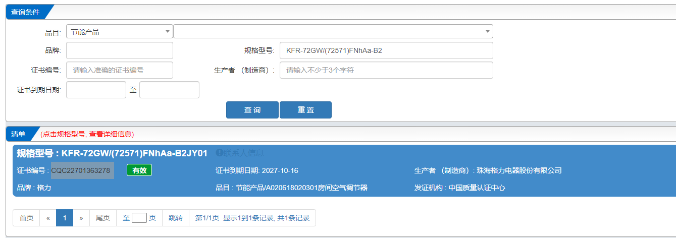Expand the empty sub-category dropdown

coord(333,32)
